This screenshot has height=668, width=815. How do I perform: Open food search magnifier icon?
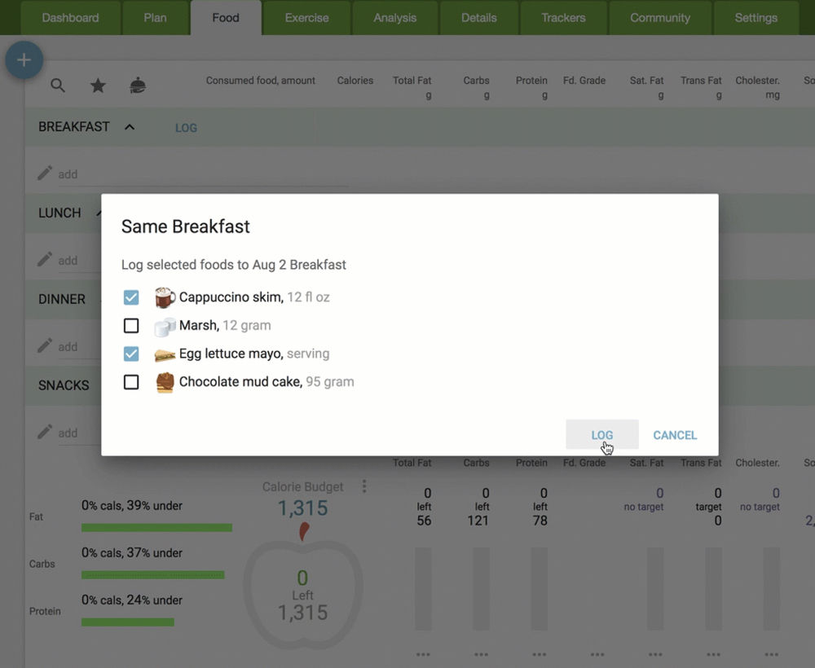pyautogui.click(x=58, y=86)
